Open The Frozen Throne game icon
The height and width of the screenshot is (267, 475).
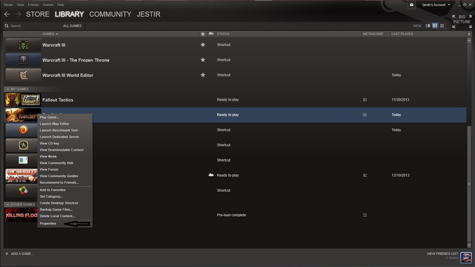(23, 60)
